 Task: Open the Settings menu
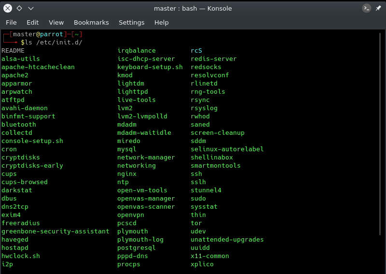pyautogui.click(x=132, y=22)
